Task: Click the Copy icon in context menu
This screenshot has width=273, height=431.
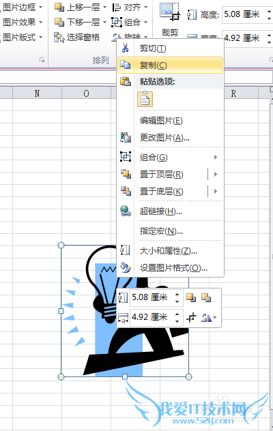Action: tap(126, 65)
